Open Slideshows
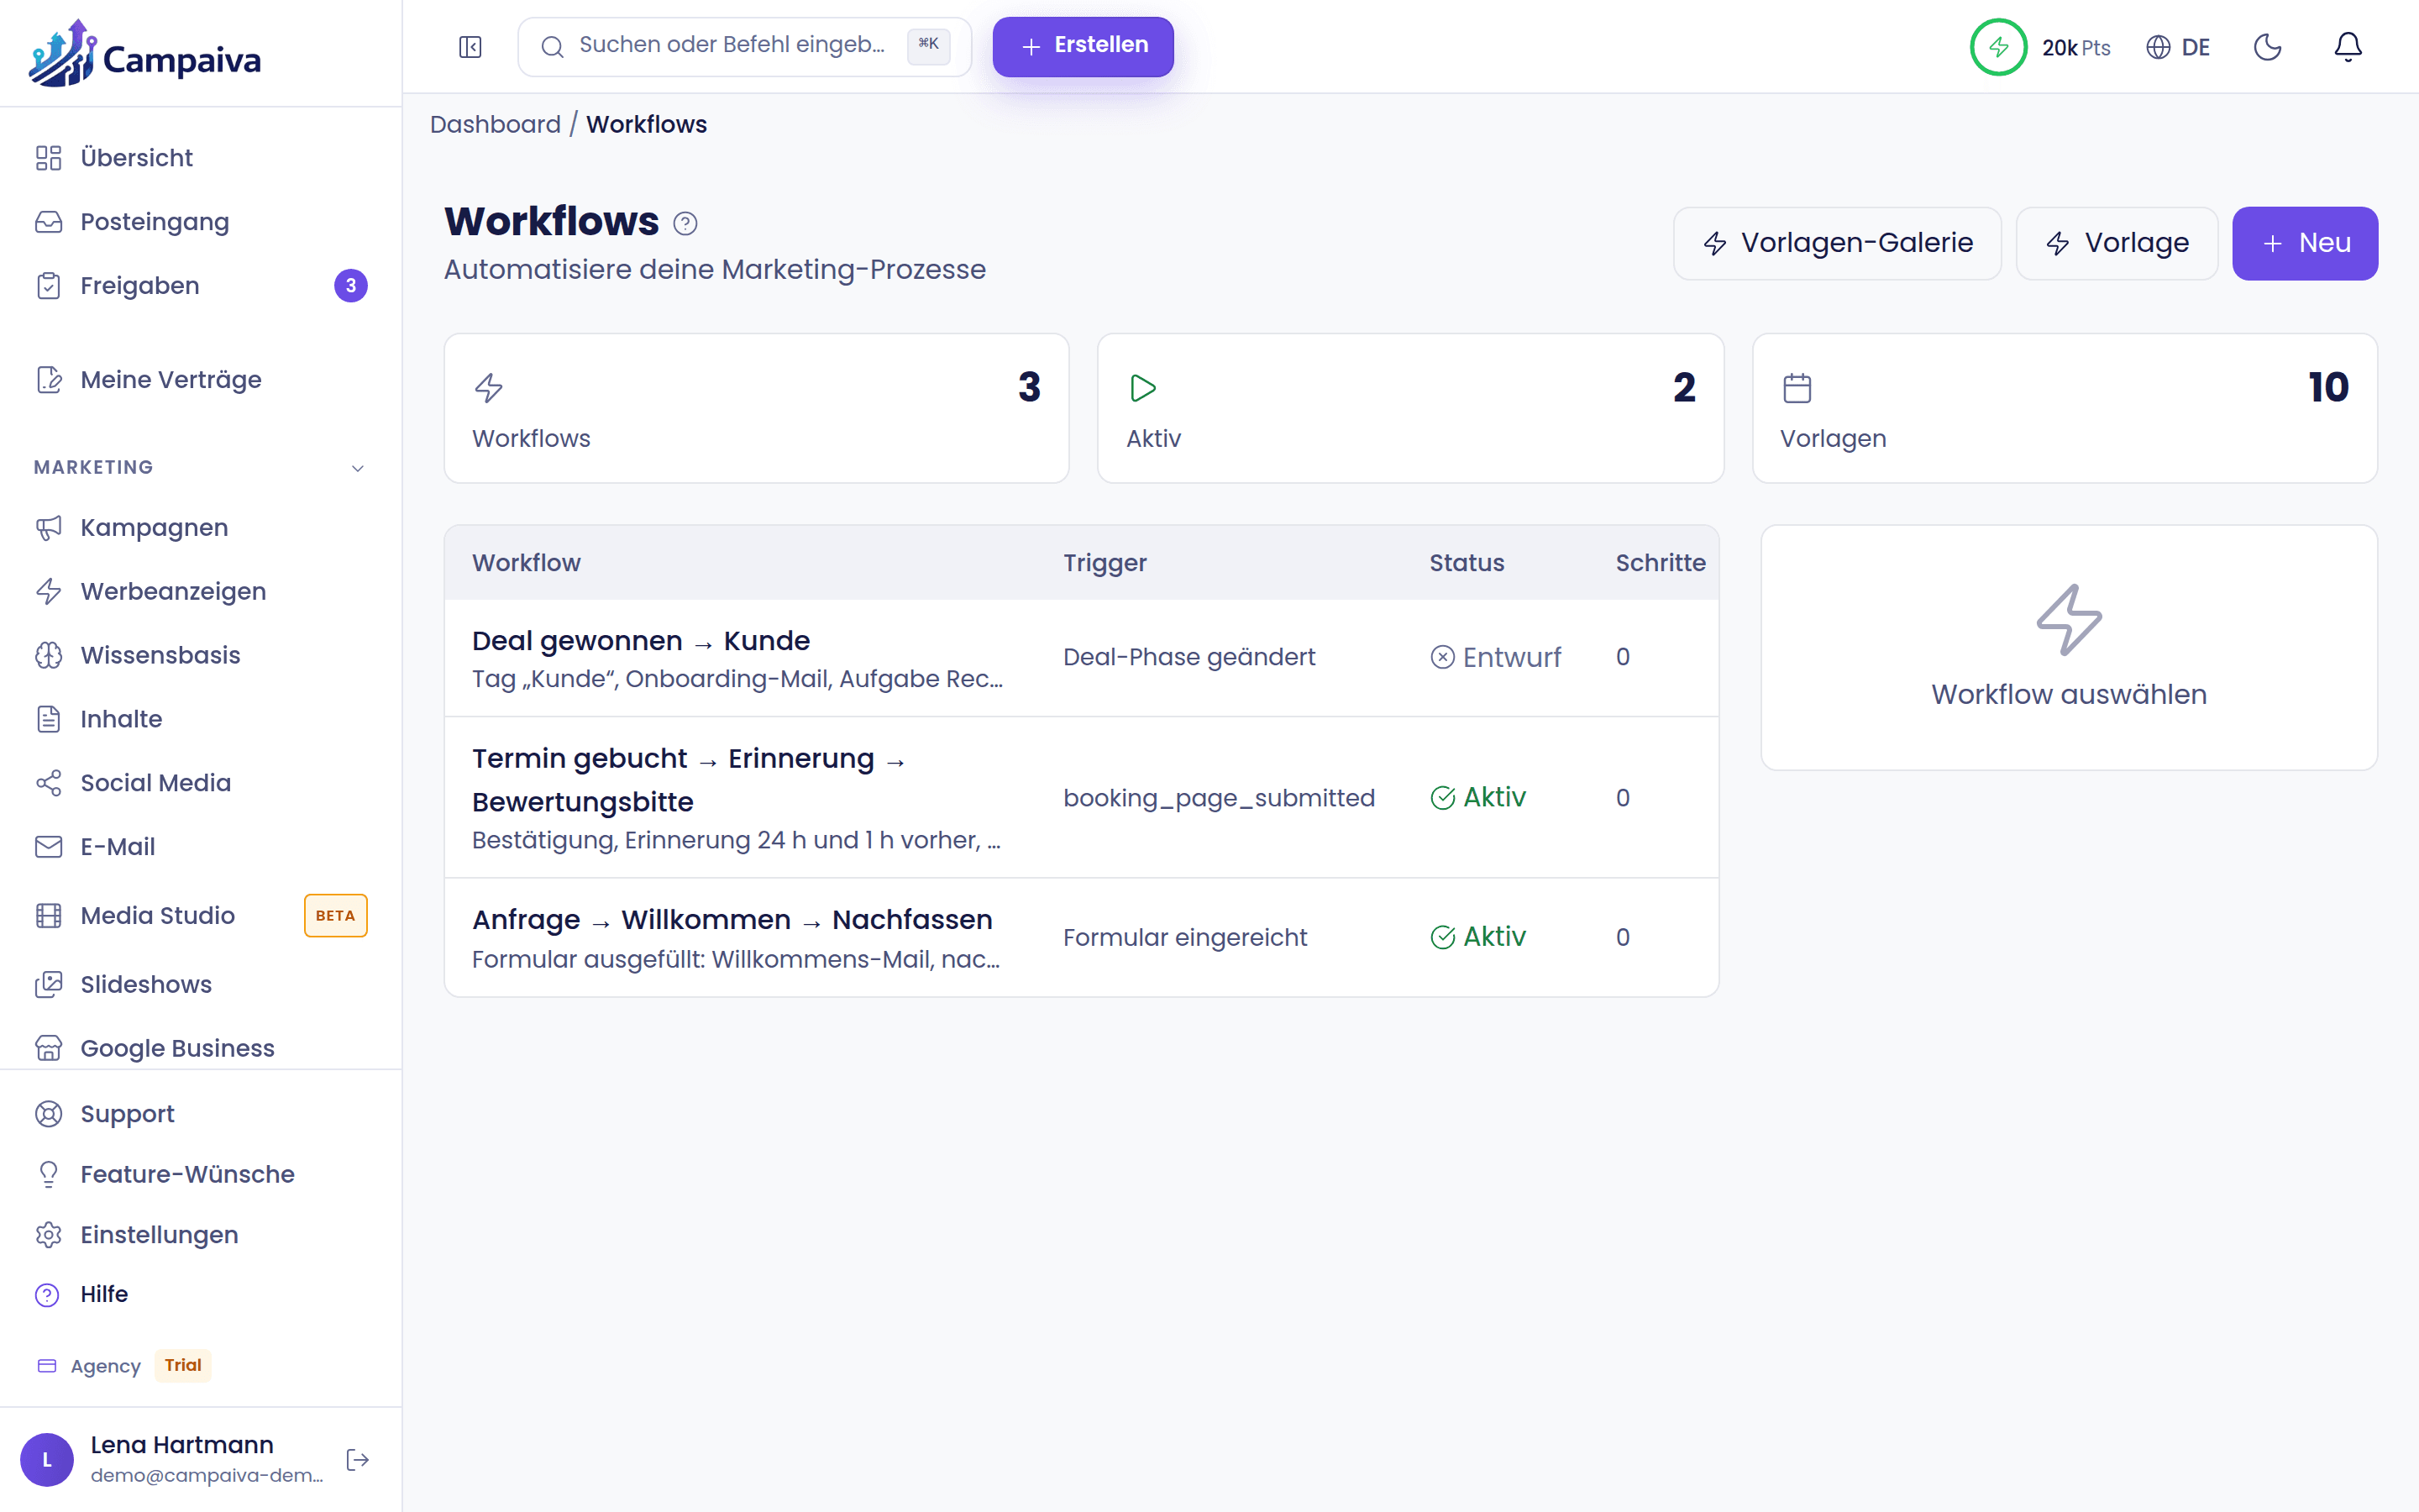 (x=200, y=985)
